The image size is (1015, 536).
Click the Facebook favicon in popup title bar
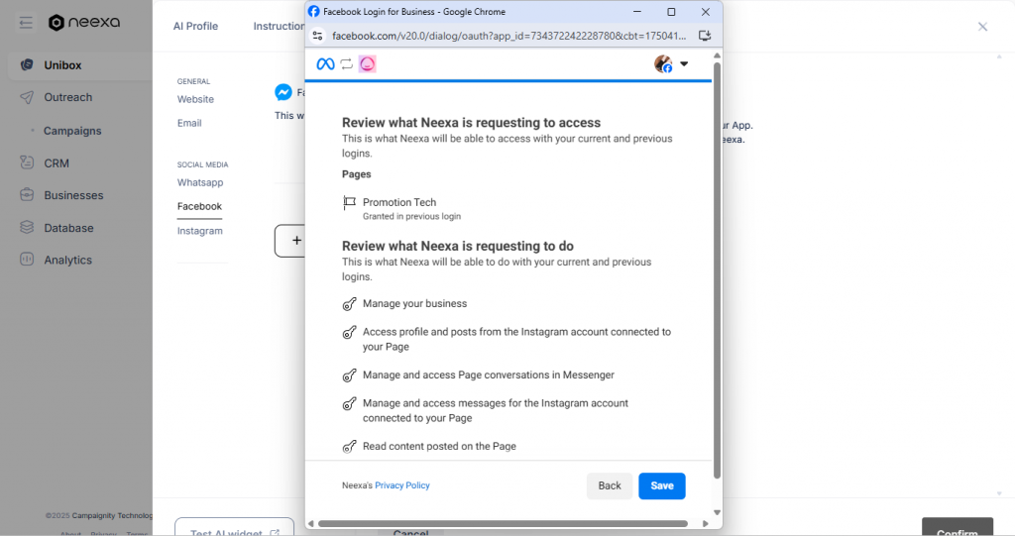314,11
